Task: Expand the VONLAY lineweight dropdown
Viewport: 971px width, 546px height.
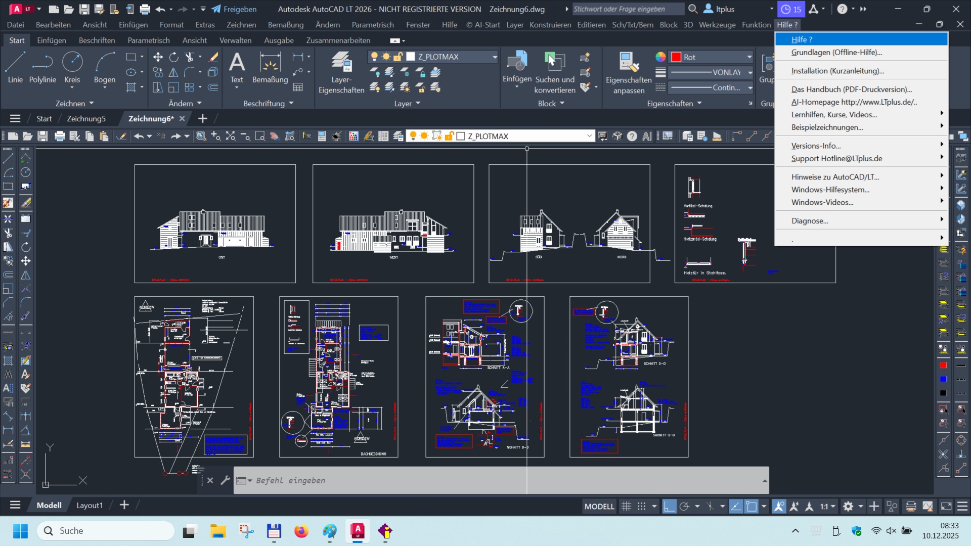Action: tap(750, 72)
